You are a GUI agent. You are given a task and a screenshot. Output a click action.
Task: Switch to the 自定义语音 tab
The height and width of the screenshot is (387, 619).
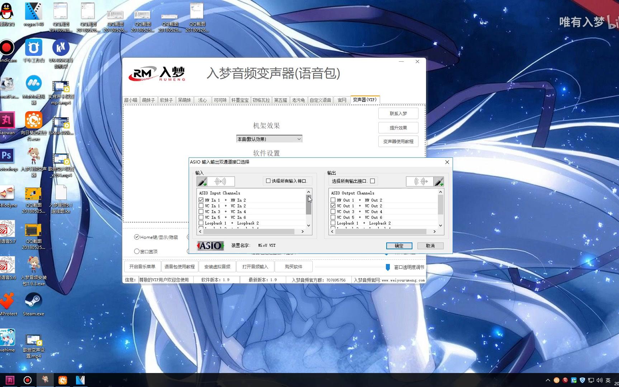pyautogui.click(x=320, y=100)
